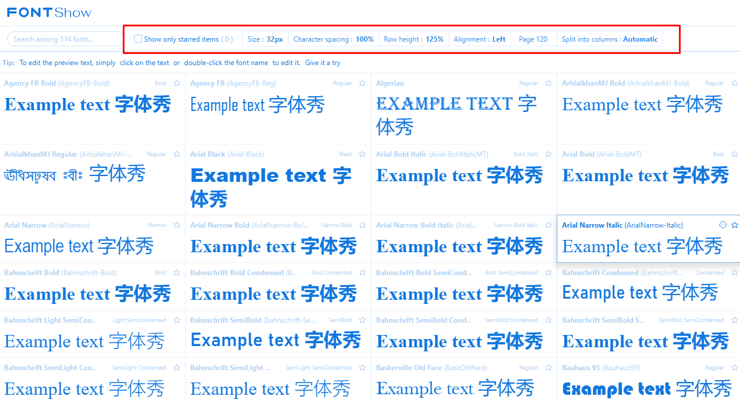Star the Bahnschrift Bold SemiCondensed font
Viewport: 740px width, 403px height.
(x=549, y=273)
